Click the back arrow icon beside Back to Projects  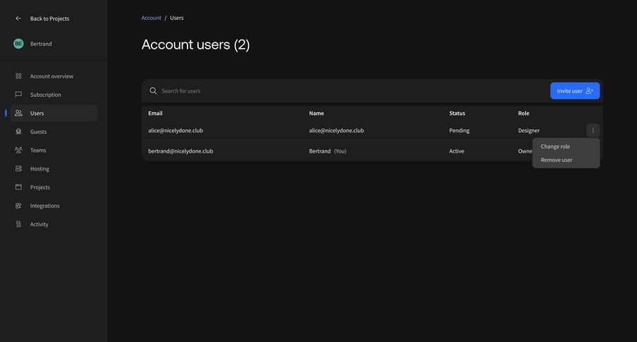[18, 18]
